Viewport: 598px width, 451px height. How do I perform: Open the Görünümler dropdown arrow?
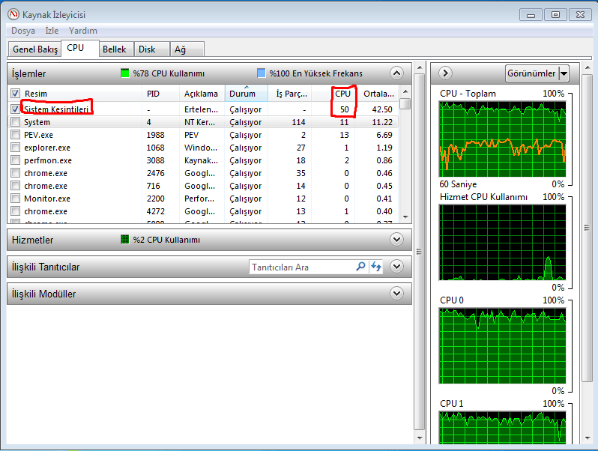[x=564, y=73]
